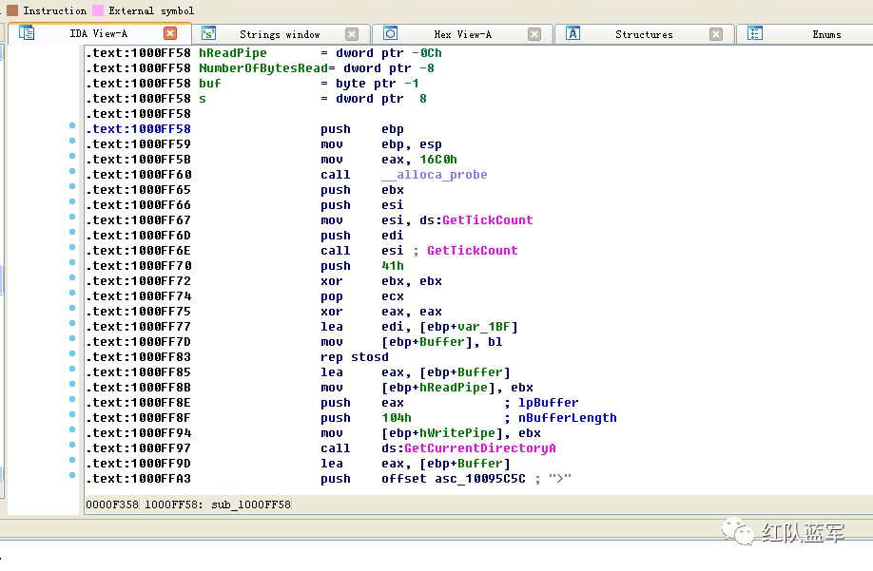Close the Strings window tab
Screen dimensions: 873x571
point(352,34)
